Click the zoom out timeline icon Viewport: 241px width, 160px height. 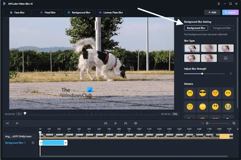point(203,123)
